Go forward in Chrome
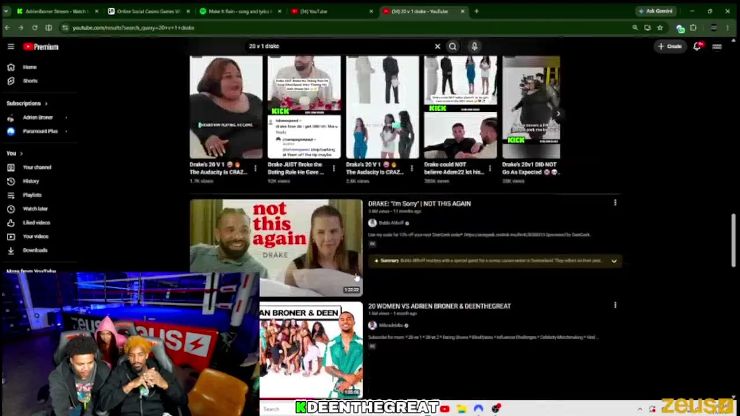 [21, 28]
